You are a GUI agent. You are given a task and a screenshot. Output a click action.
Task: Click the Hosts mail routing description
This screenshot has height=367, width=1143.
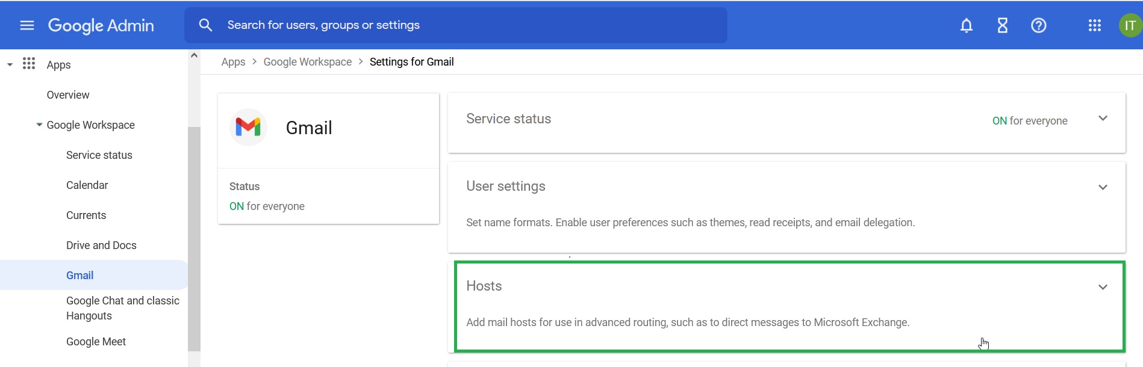(x=688, y=322)
